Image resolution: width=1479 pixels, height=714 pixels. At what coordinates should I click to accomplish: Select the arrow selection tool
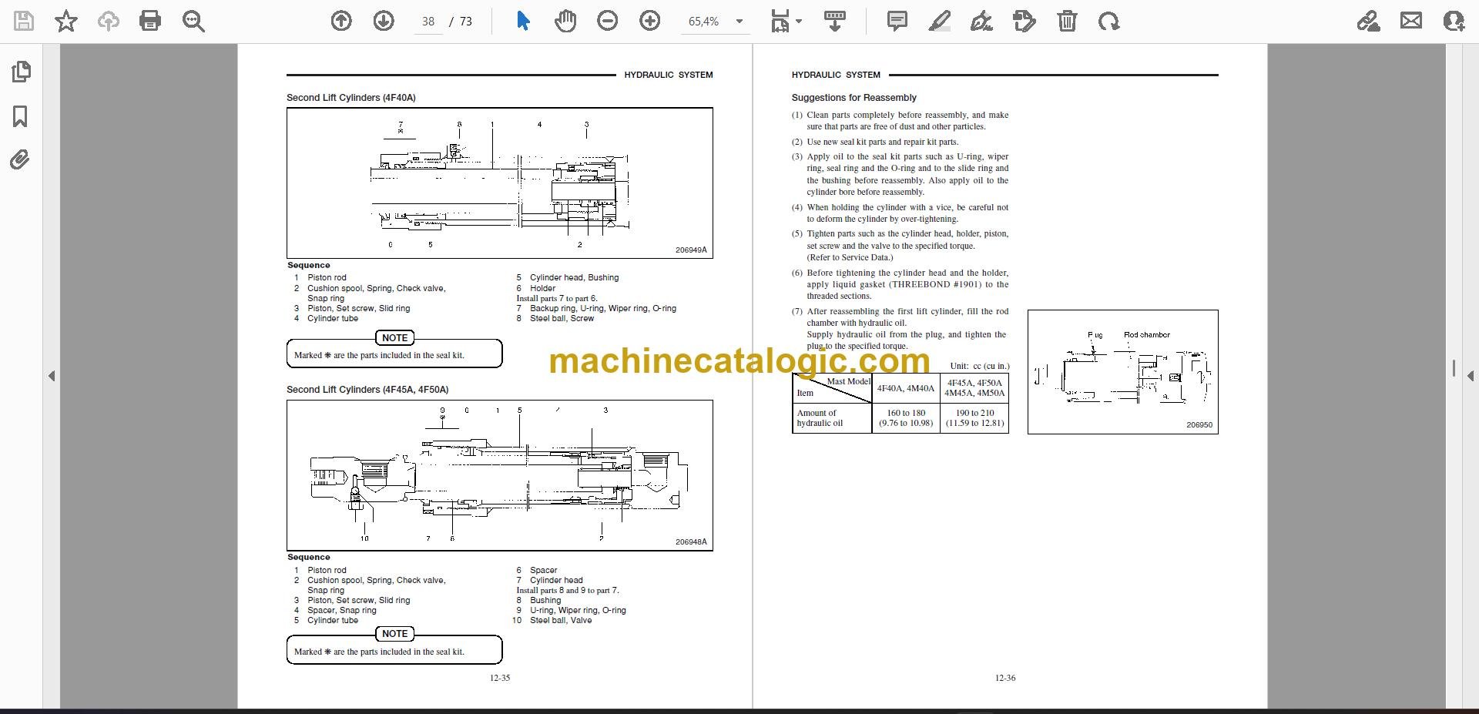(x=523, y=21)
